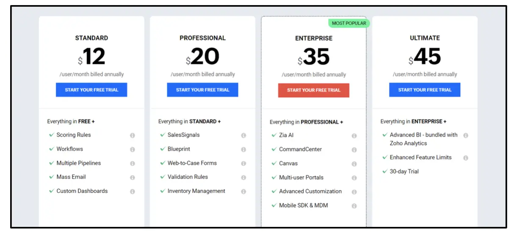Open info icon beside Workflows
Screen dimensions: 514x232
click(x=133, y=149)
